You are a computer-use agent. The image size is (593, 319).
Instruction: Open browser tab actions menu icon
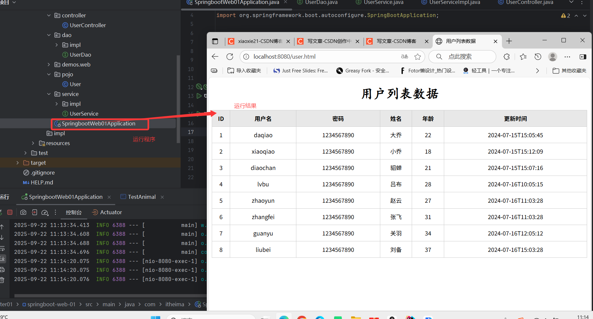[215, 41]
